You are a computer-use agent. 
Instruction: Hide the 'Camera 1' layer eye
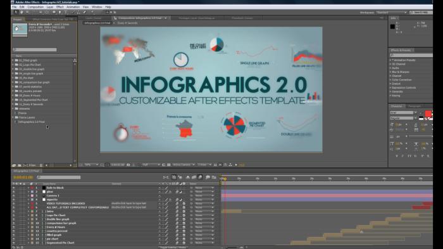pos(13,196)
